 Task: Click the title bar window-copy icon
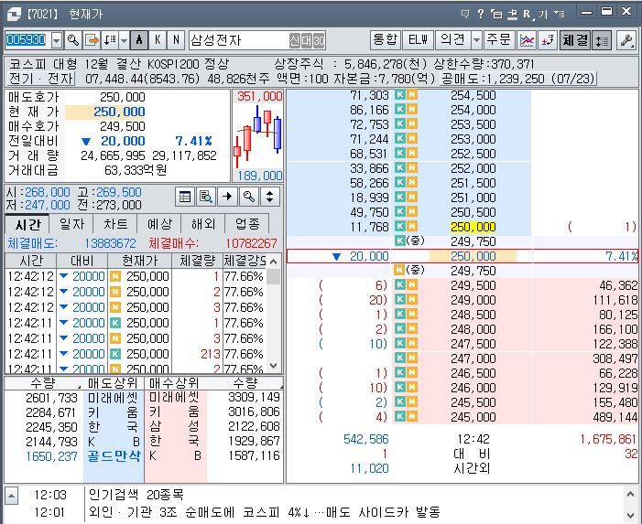496,15
